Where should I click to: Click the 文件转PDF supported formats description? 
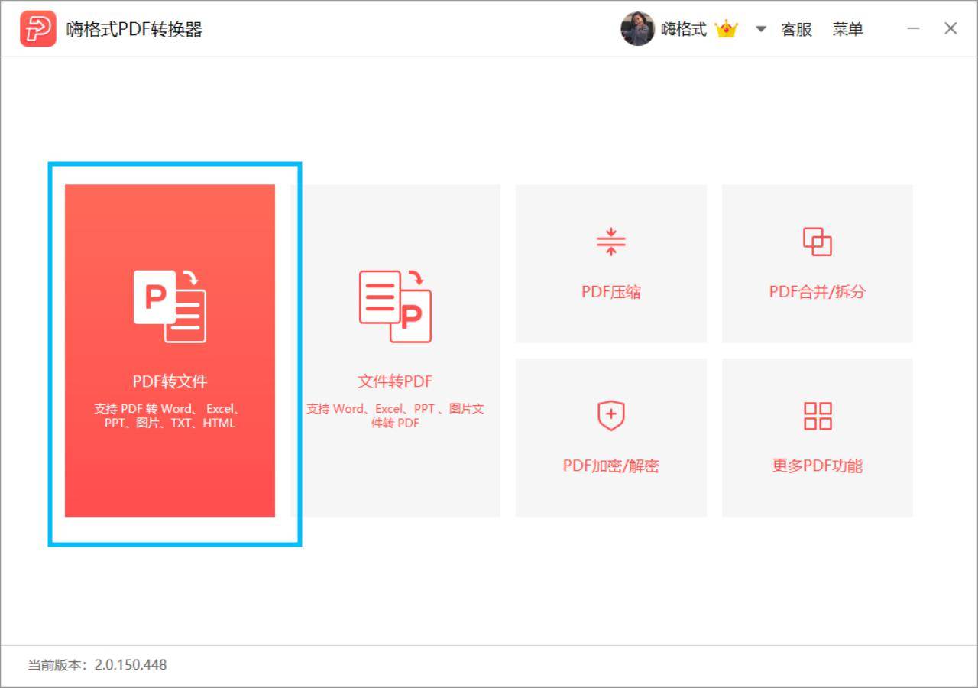tap(395, 415)
